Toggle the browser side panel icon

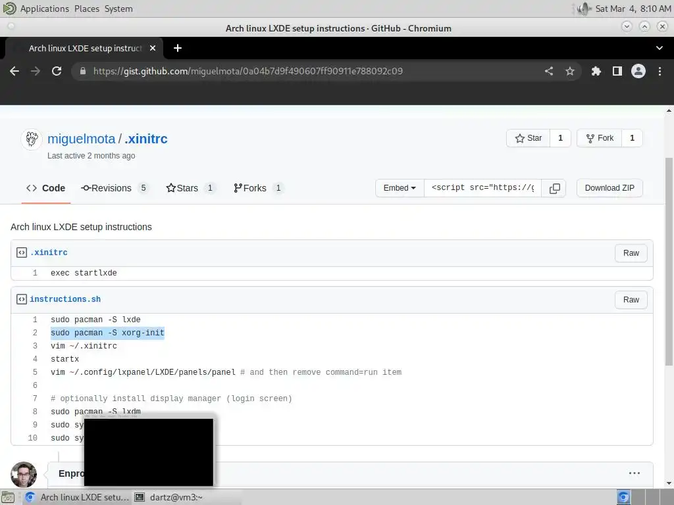click(x=617, y=71)
